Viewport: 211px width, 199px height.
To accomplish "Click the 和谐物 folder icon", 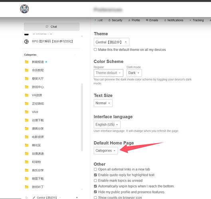I will (27, 162).
